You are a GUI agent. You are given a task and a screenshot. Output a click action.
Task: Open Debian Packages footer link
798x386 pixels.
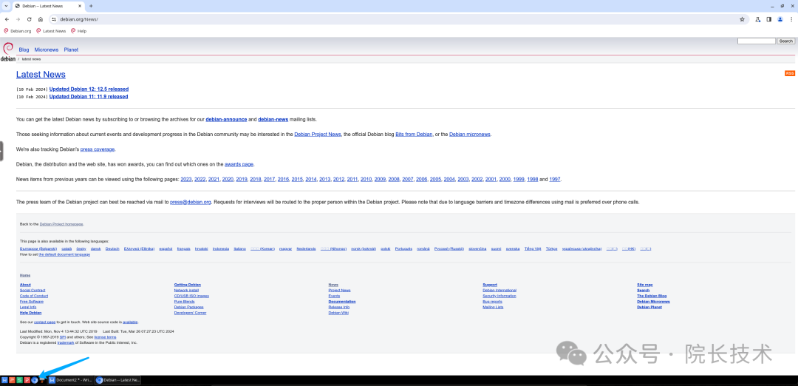189,307
